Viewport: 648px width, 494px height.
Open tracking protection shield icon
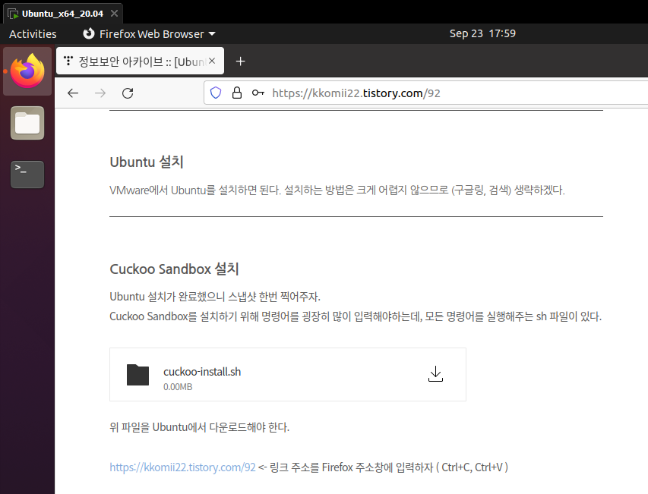coord(216,93)
